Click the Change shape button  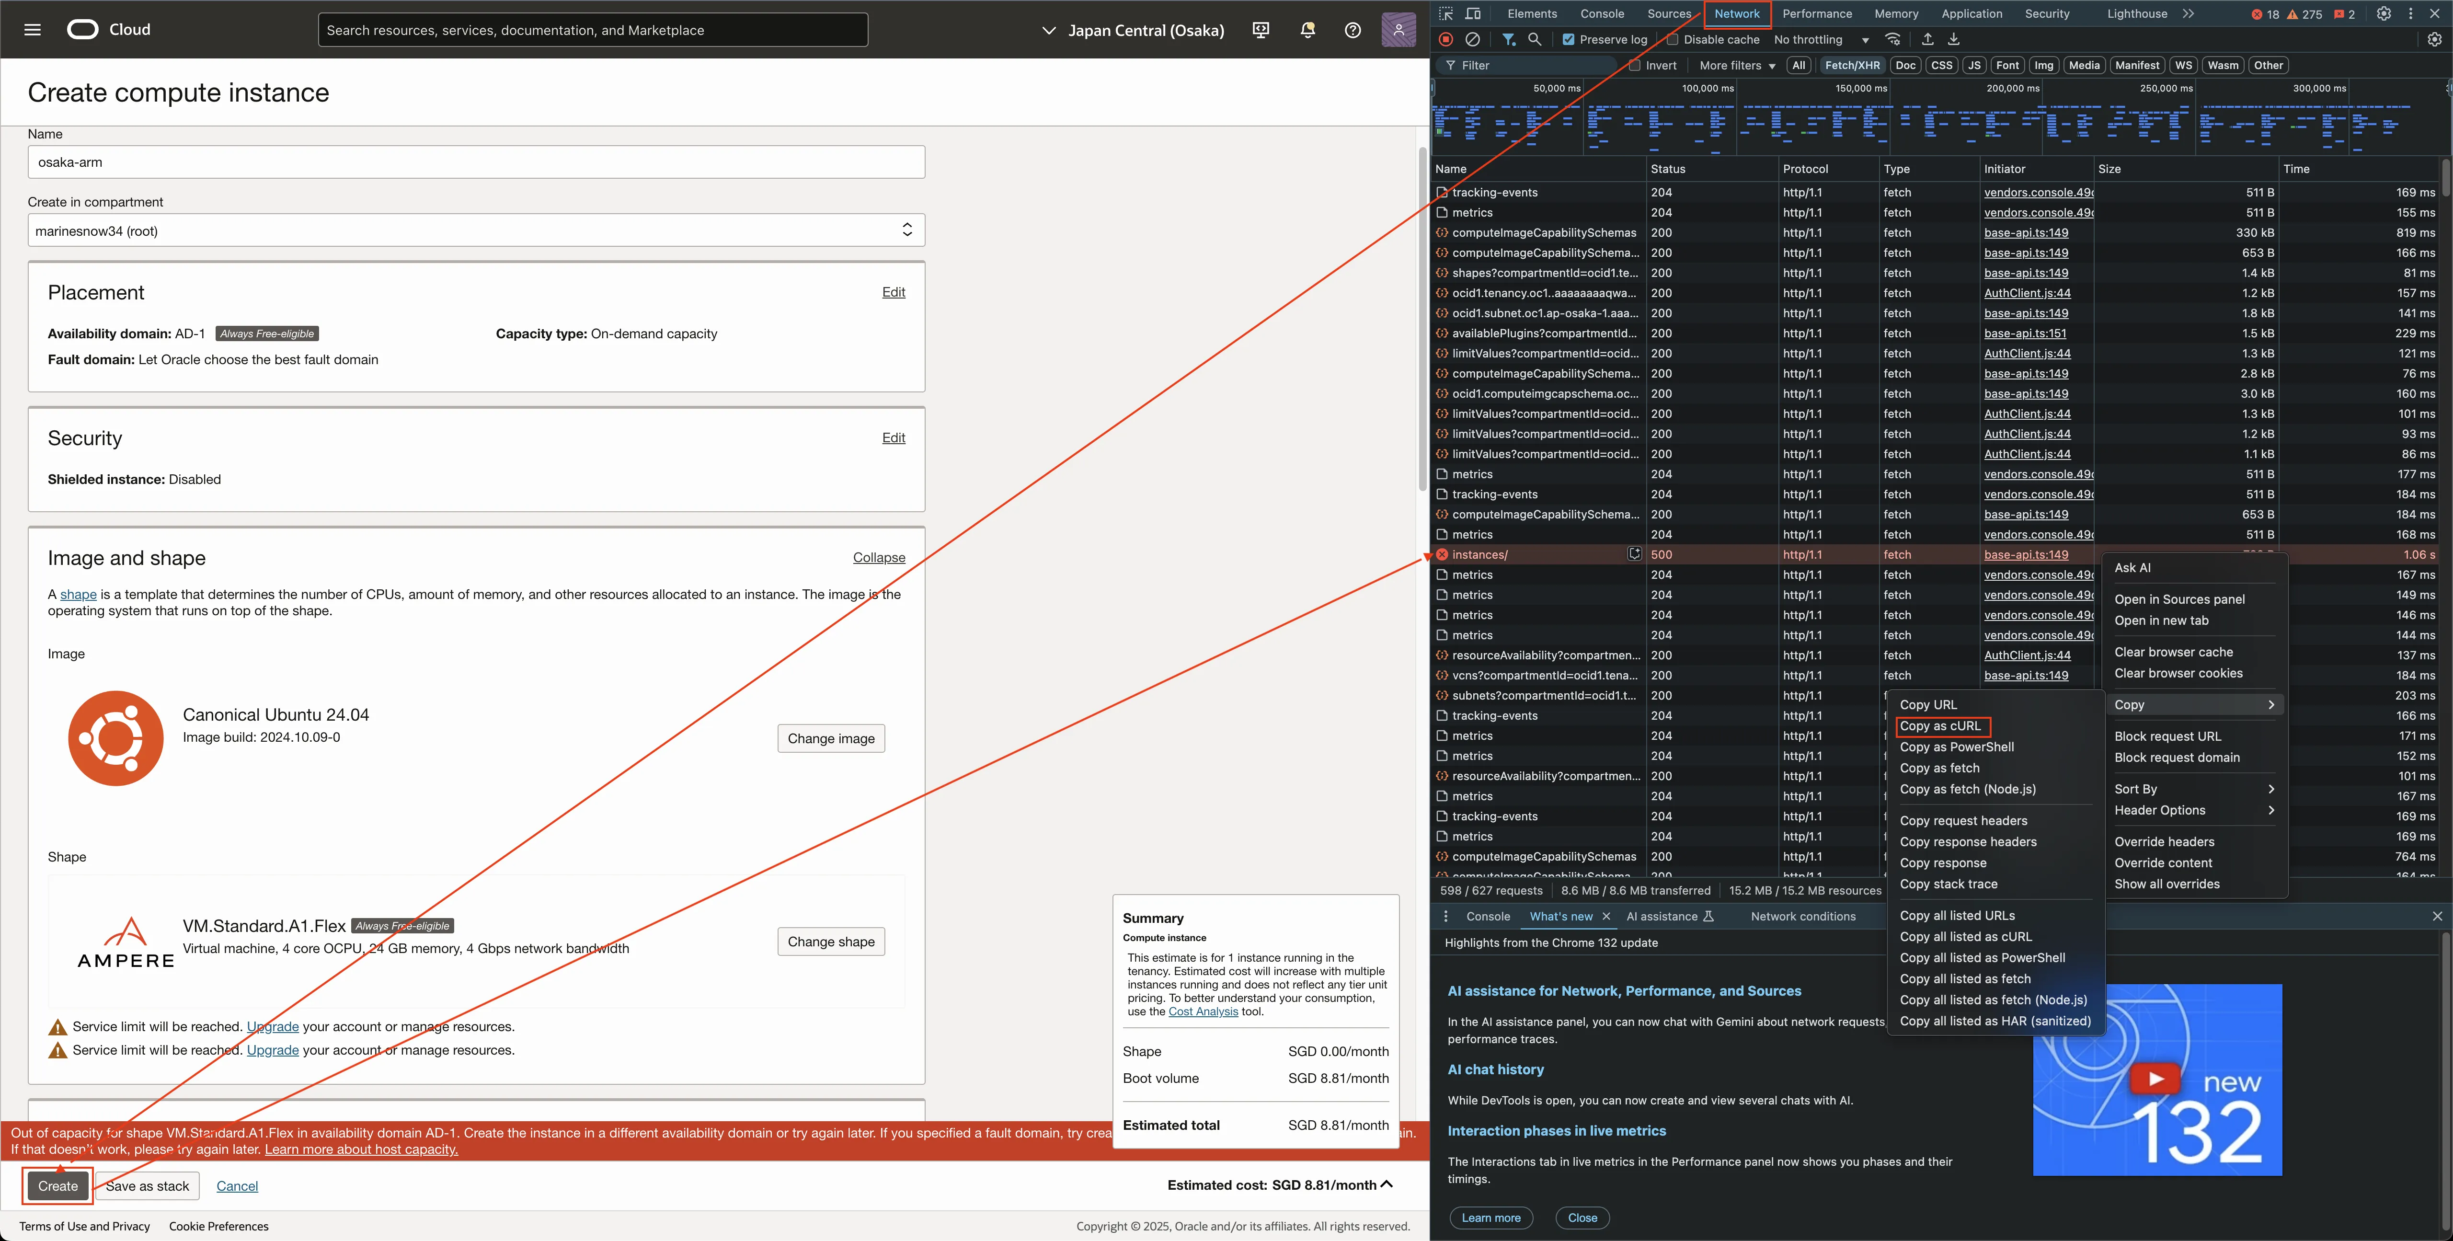pyautogui.click(x=830, y=941)
